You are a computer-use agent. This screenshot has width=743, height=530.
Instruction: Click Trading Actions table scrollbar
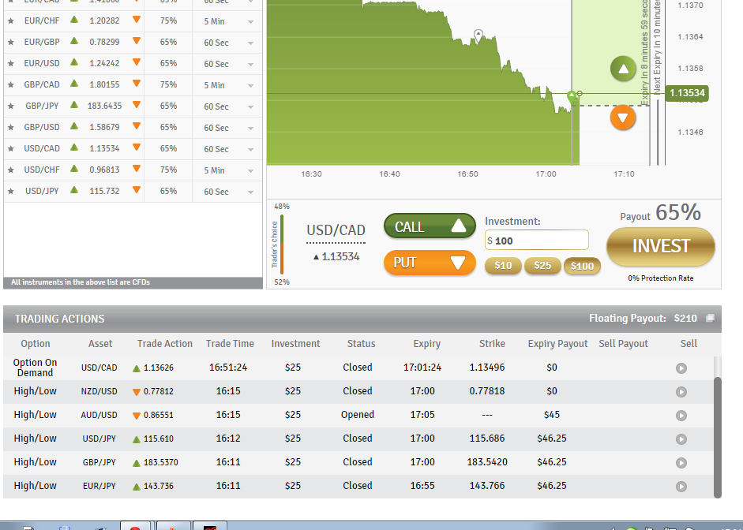718,437
